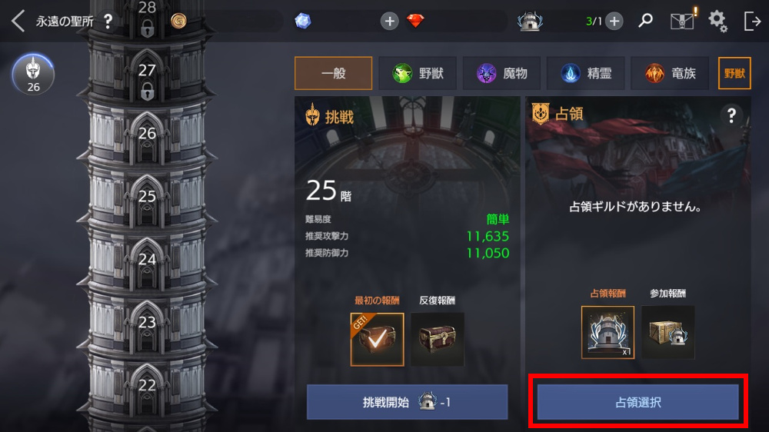
Task: Start challenge with 挑戦開始 button
Action: click(x=407, y=402)
